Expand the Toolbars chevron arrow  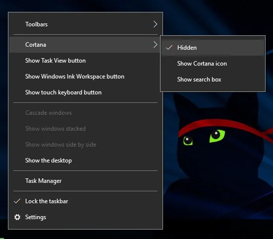(x=155, y=24)
